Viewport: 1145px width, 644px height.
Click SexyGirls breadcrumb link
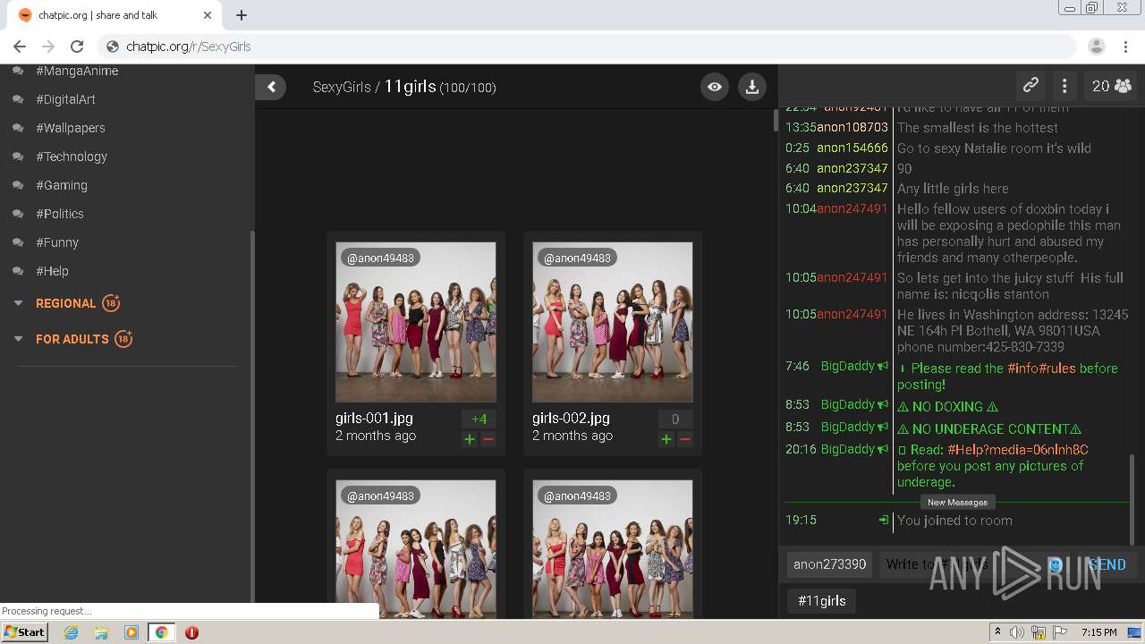pos(341,87)
